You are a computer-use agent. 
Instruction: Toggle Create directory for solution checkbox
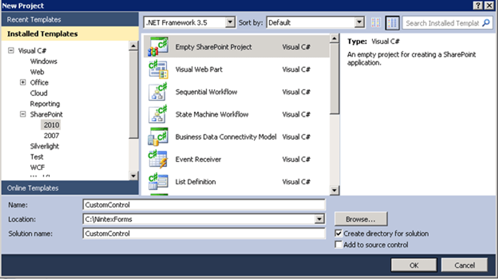338,233
